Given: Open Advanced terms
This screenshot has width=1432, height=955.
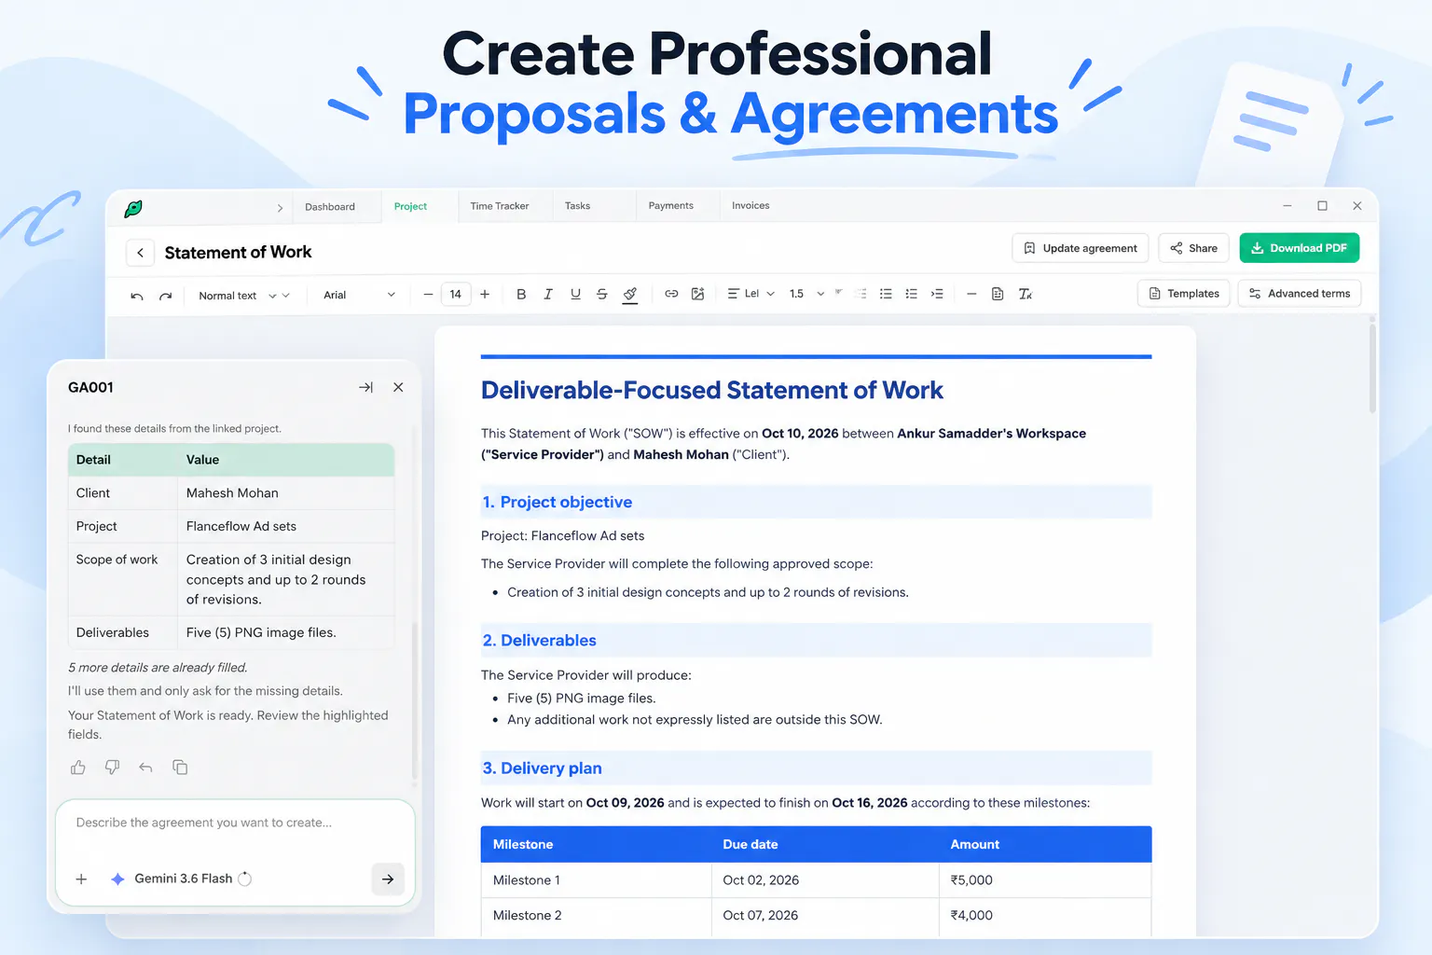Looking at the screenshot, I should (x=1300, y=294).
